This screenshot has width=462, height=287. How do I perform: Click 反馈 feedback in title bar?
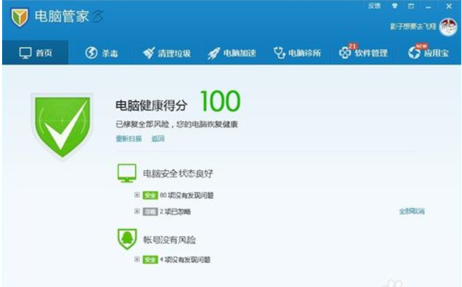[374, 5]
